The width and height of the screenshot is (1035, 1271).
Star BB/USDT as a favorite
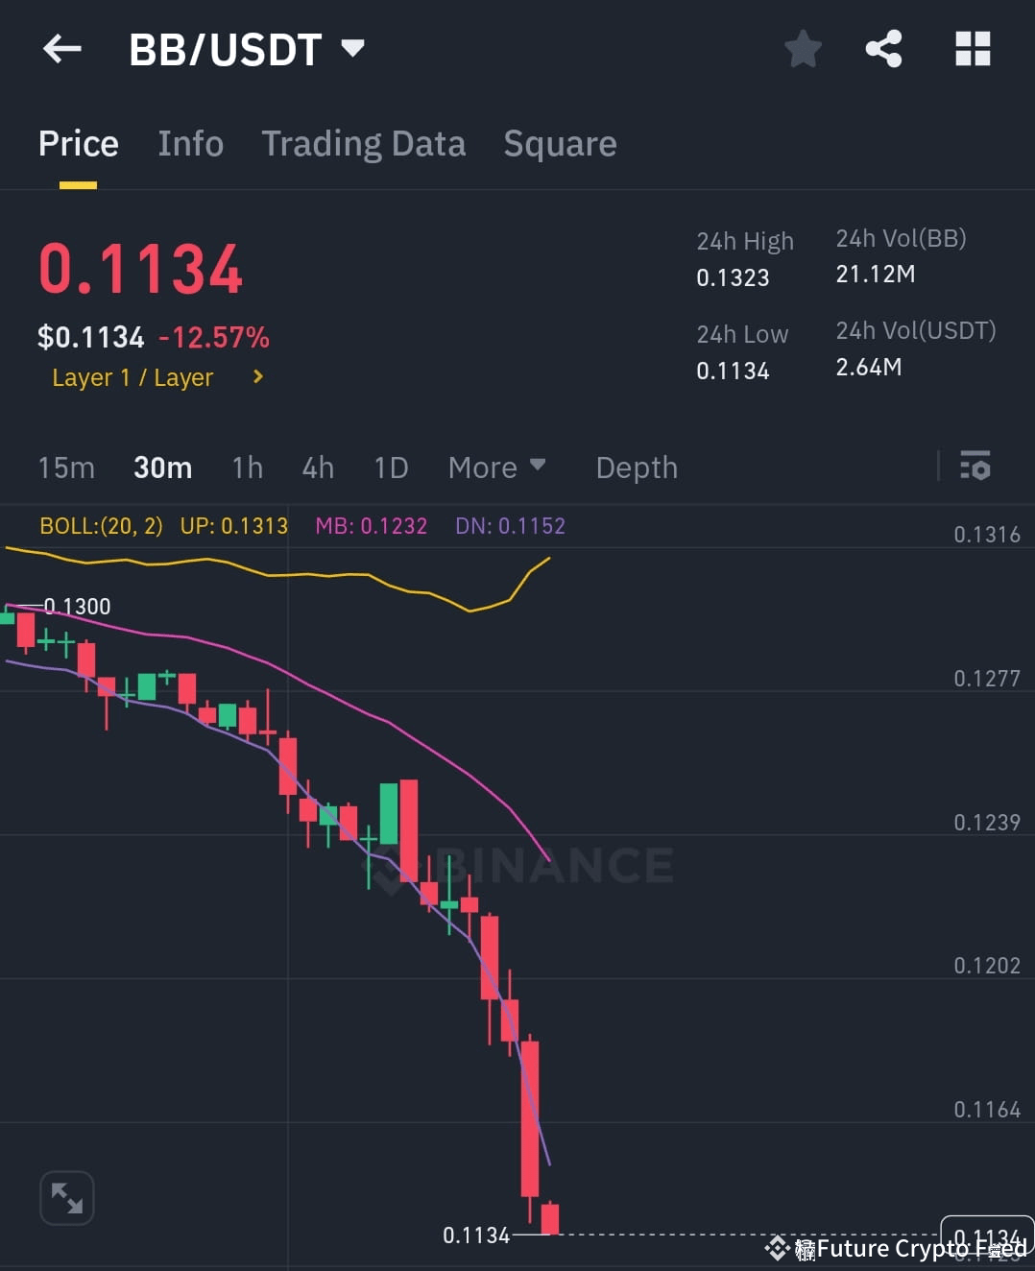[x=803, y=49]
